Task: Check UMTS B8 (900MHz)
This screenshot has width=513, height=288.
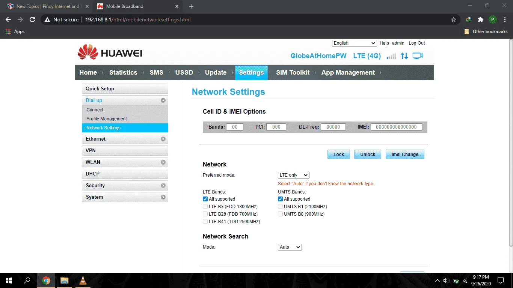Action: click(280, 214)
